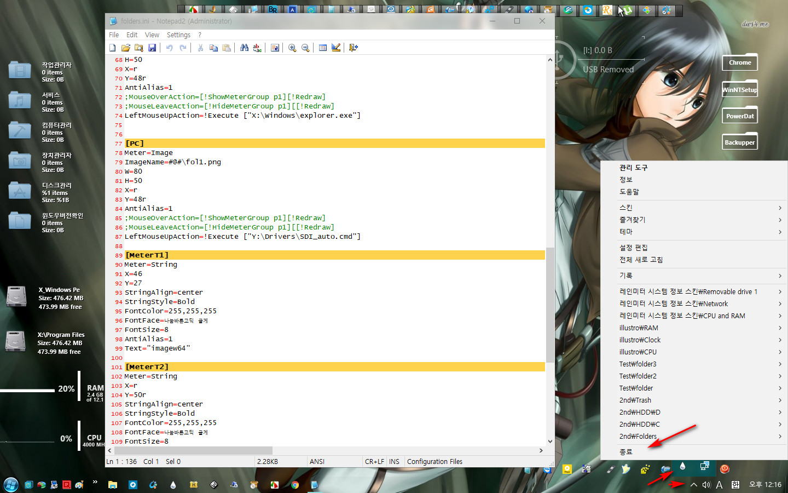Click the tray overflow chevron
The image size is (788, 493).
point(693,485)
